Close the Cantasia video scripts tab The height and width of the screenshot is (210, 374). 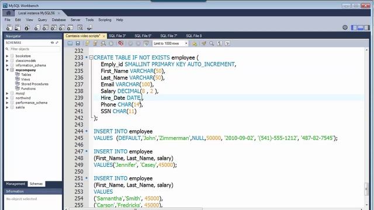(x=104, y=36)
